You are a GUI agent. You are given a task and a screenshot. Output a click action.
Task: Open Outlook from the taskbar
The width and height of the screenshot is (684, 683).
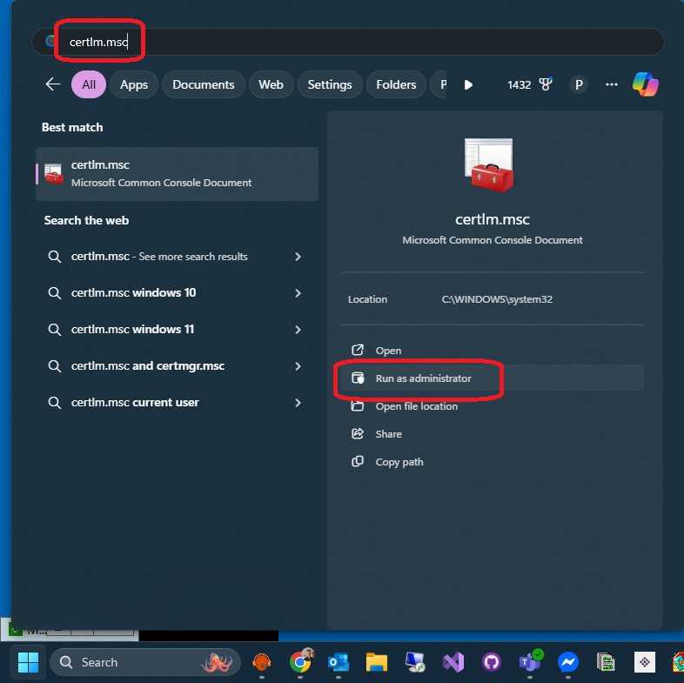tap(339, 662)
